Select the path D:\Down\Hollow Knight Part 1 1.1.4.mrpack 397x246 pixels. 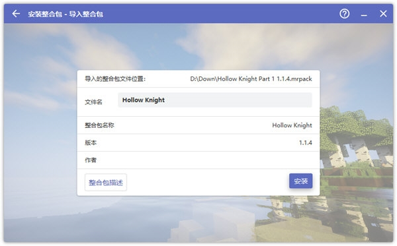[x=251, y=79]
